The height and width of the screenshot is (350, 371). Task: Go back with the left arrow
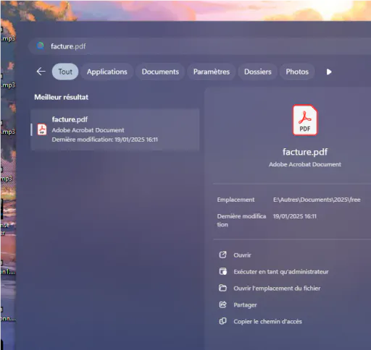(x=41, y=72)
